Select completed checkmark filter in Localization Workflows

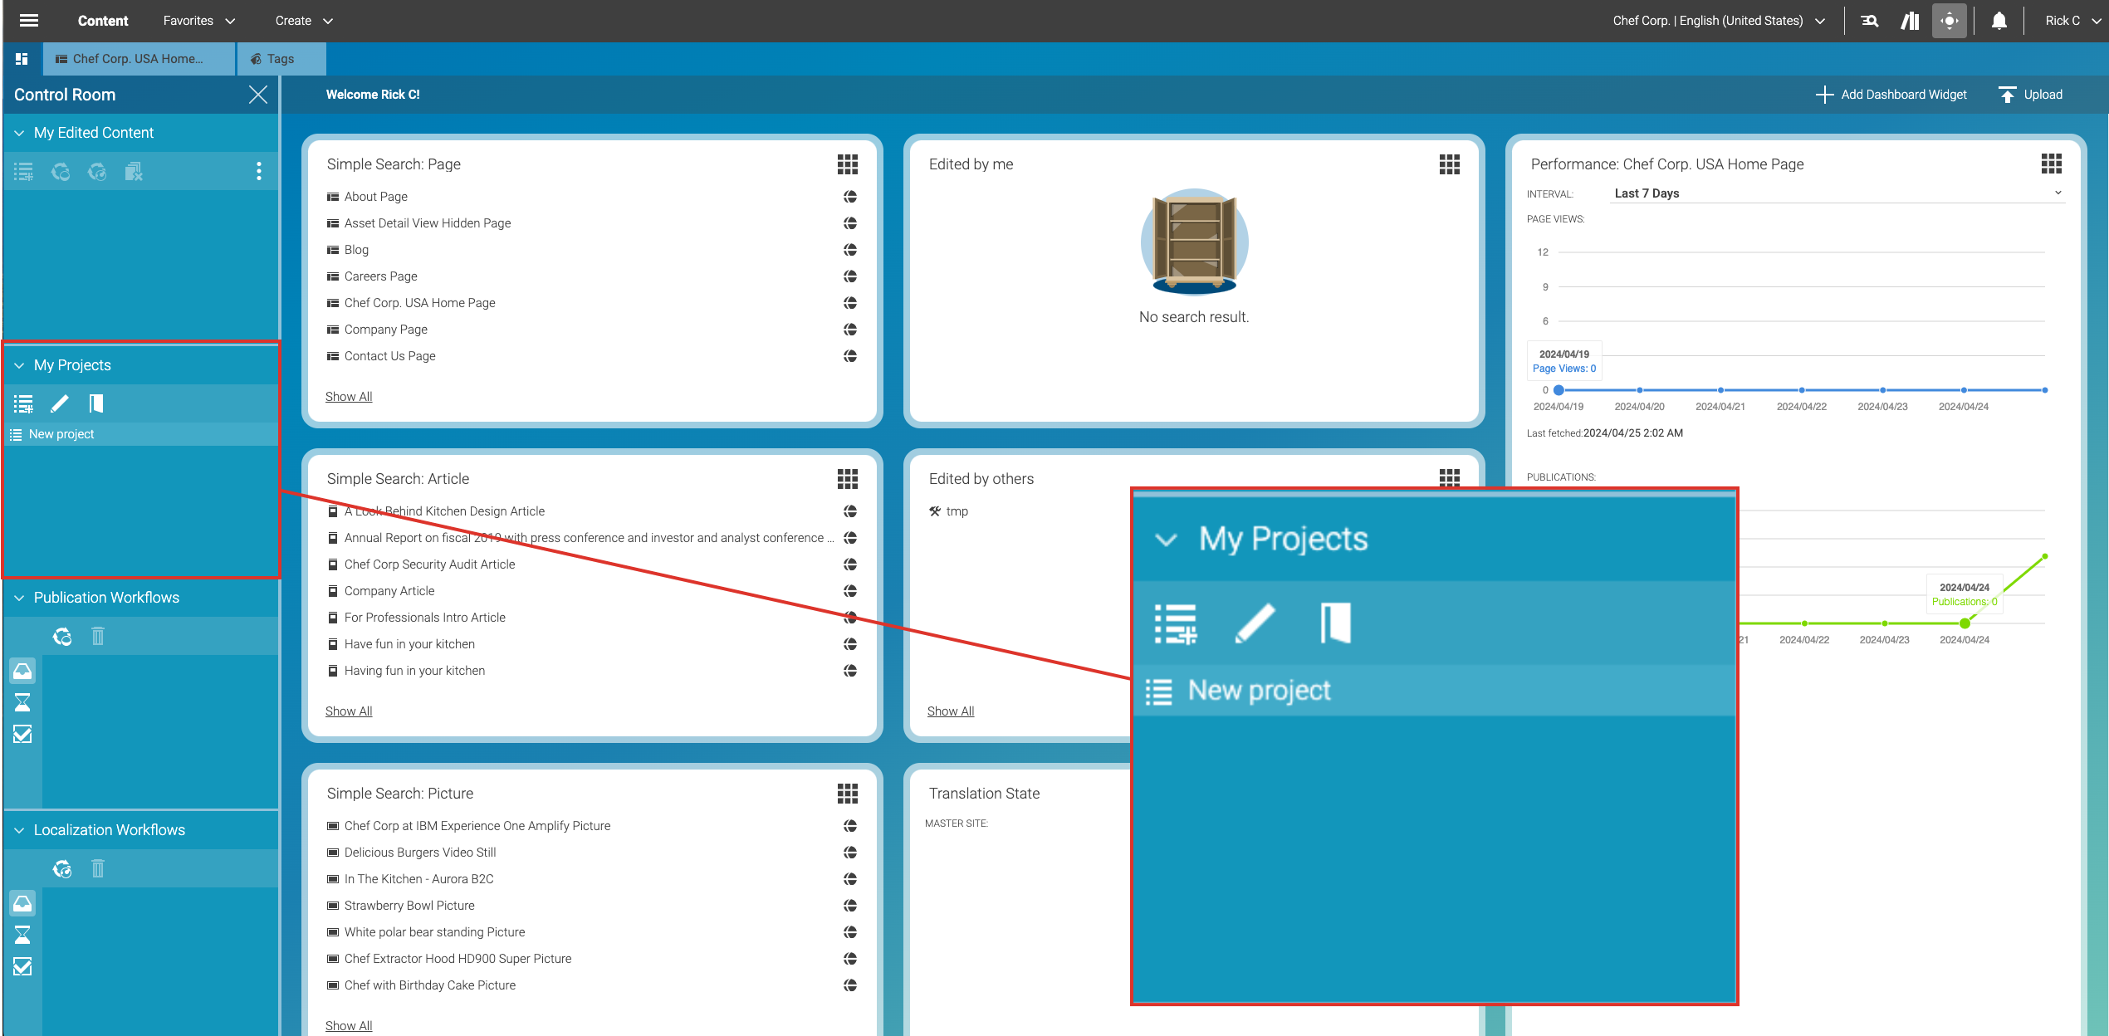click(22, 966)
